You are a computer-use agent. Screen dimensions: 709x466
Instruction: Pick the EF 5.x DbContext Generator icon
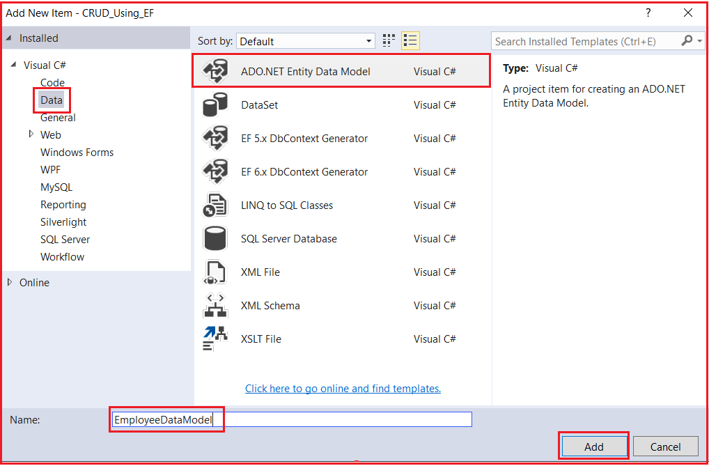(215, 138)
